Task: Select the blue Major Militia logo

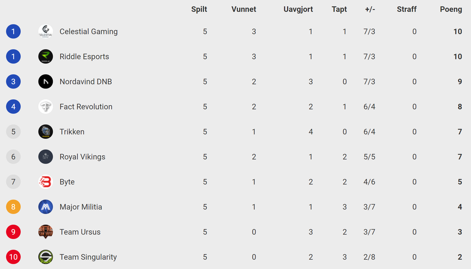Action: (46, 207)
